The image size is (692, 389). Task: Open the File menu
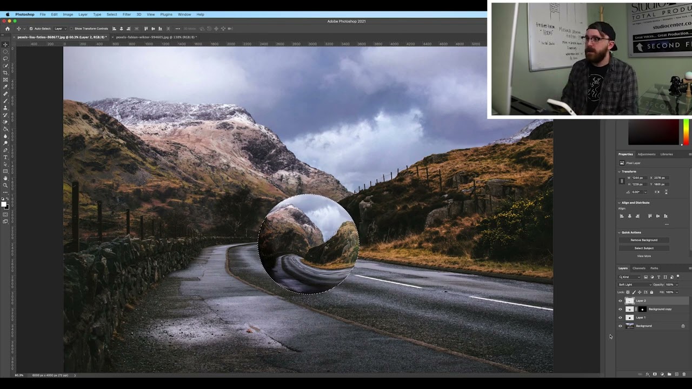click(x=42, y=14)
